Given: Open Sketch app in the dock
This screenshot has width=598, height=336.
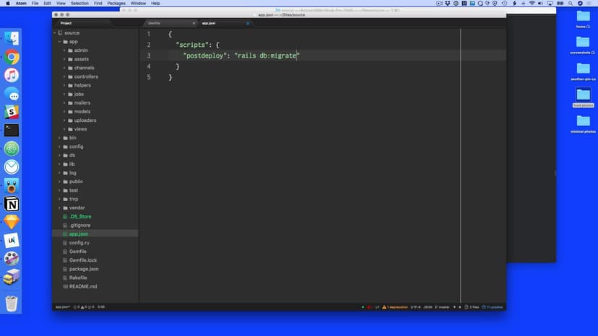Looking at the screenshot, I should click(12, 222).
